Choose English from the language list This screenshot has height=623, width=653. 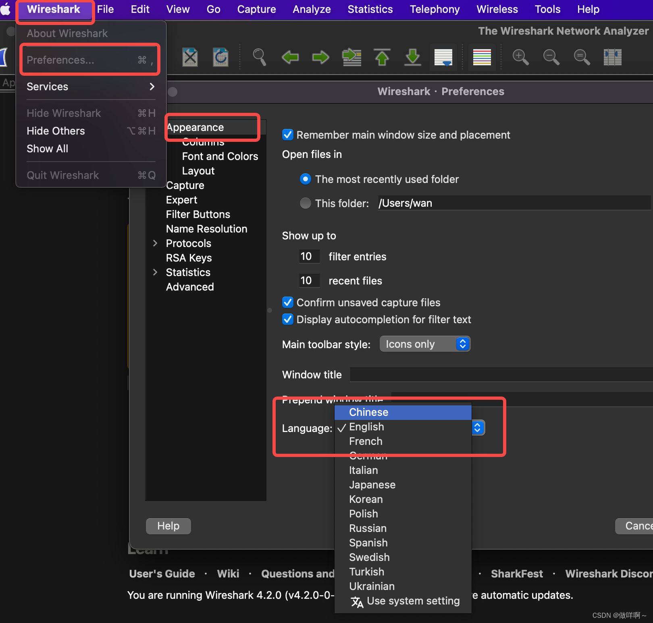(x=403, y=427)
